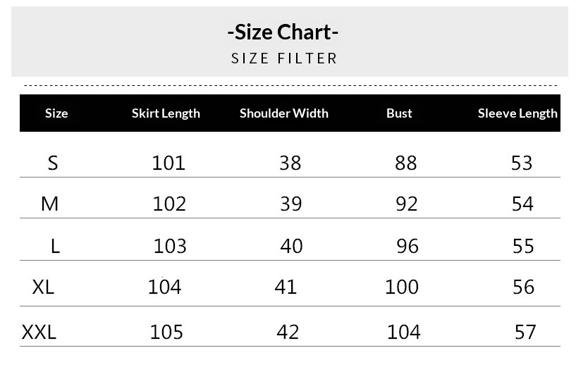Select the Sleeve Length column header
This screenshot has width=576, height=379.
coord(517,113)
